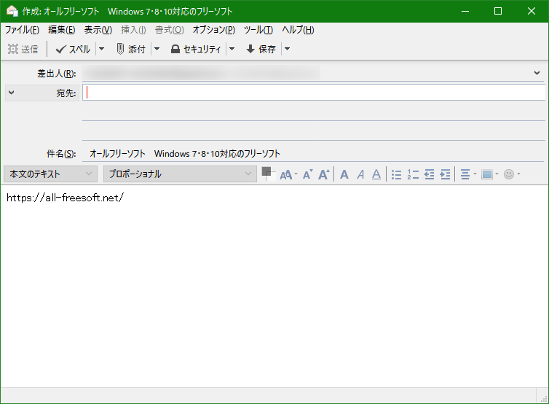Save the message with 保存 button
Image resolution: width=549 pixels, height=404 pixels.
pyautogui.click(x=261, y=49)
